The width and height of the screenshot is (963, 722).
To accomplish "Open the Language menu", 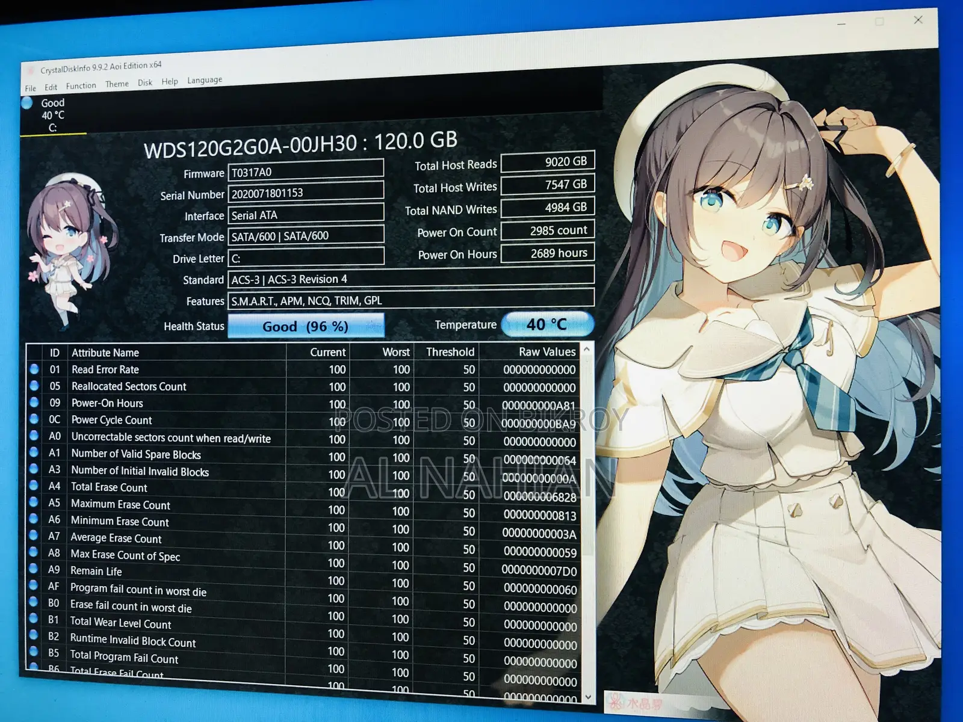I will (x=205, y=80).
